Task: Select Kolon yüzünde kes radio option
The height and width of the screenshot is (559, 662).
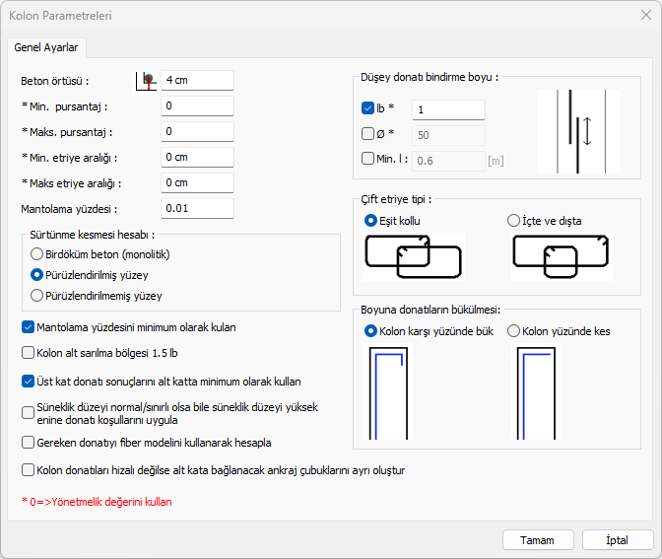Action: (513, 331)
